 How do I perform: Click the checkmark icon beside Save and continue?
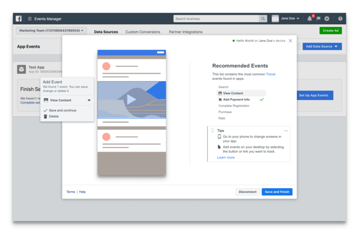(45, 110)
